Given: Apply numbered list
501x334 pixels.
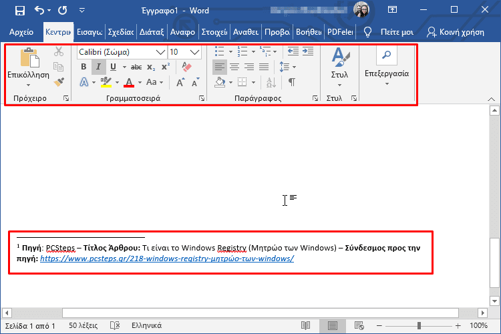Looking at the screenshot, I should 242,51.
